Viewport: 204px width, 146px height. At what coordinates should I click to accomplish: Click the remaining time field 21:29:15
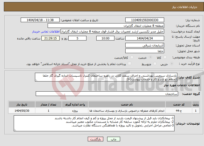[x=50, y=38]
